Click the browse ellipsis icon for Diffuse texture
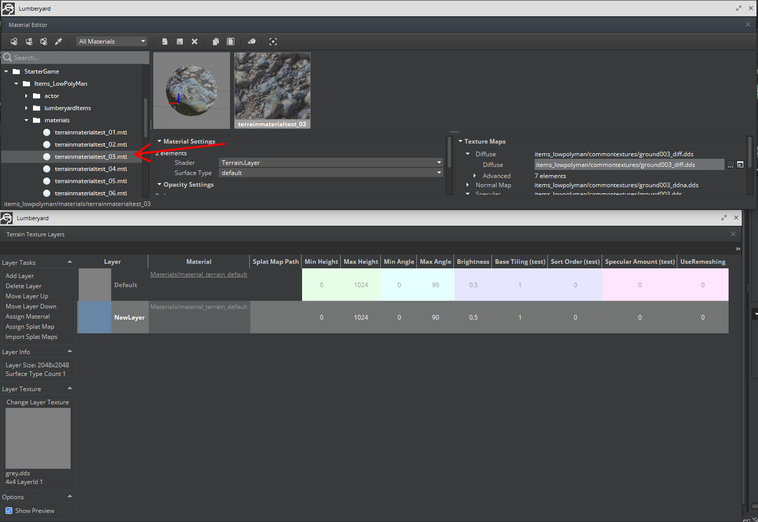758x522 pixels. (x=731, y=165)
